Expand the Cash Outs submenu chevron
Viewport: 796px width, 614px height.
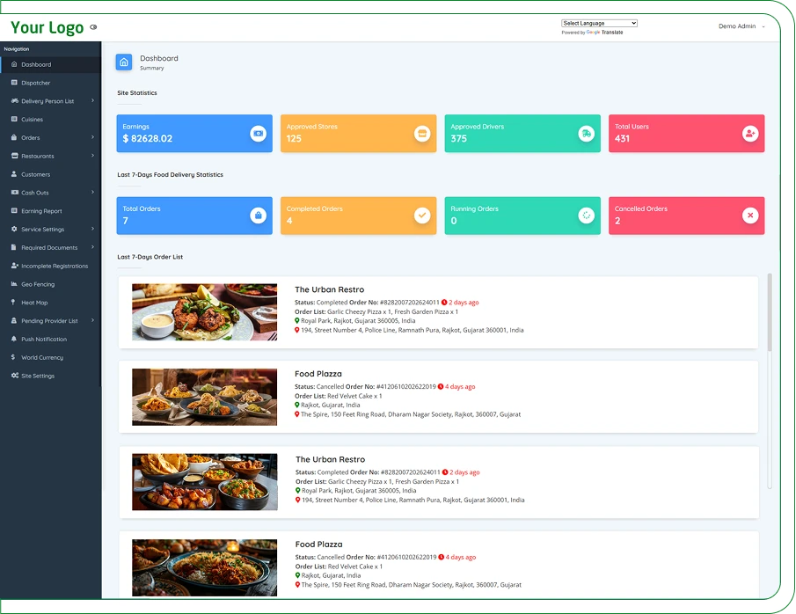coord(93,192)
